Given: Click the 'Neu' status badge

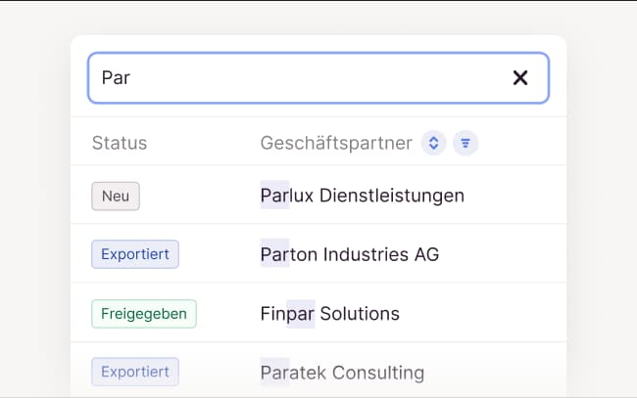Looking at the screenshot, I should [x=116, y=196].
